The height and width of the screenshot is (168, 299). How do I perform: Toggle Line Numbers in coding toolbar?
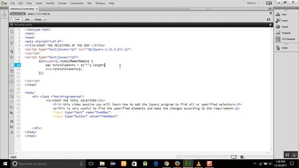(12, 65)
